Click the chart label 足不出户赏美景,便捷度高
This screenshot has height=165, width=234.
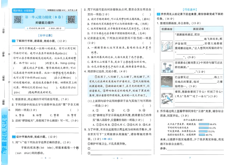tap(182, 124)
